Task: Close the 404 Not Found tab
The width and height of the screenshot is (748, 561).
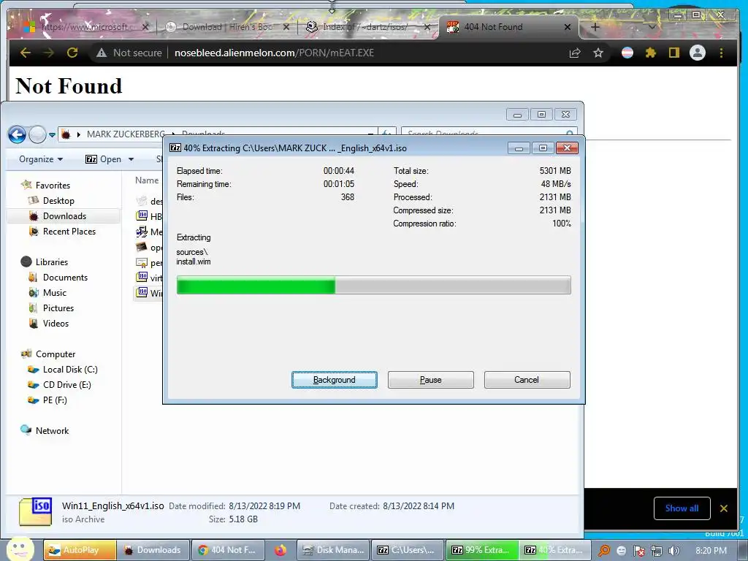Action: 568,27
